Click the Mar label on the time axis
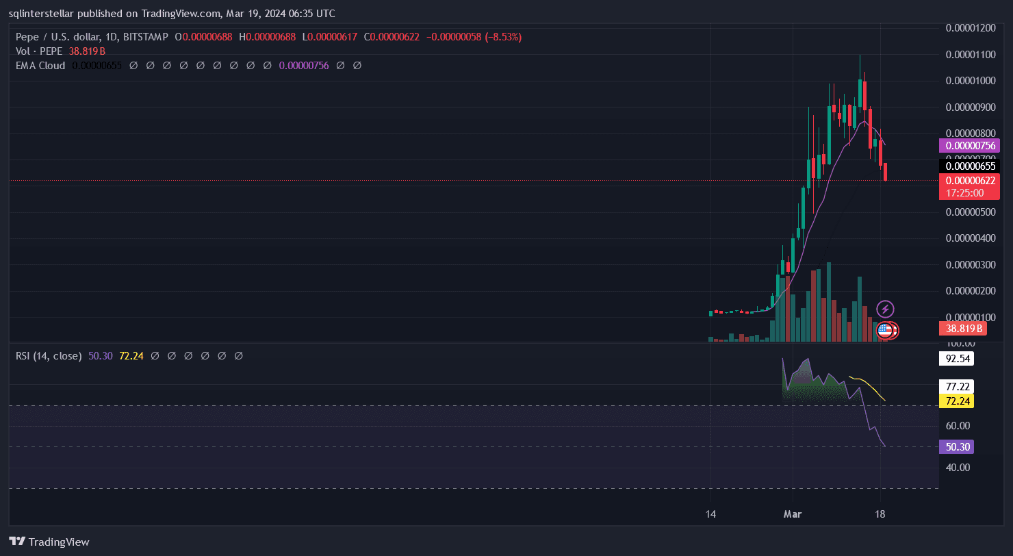Viewport: 1013px width, 556px height. pos(793,514)
